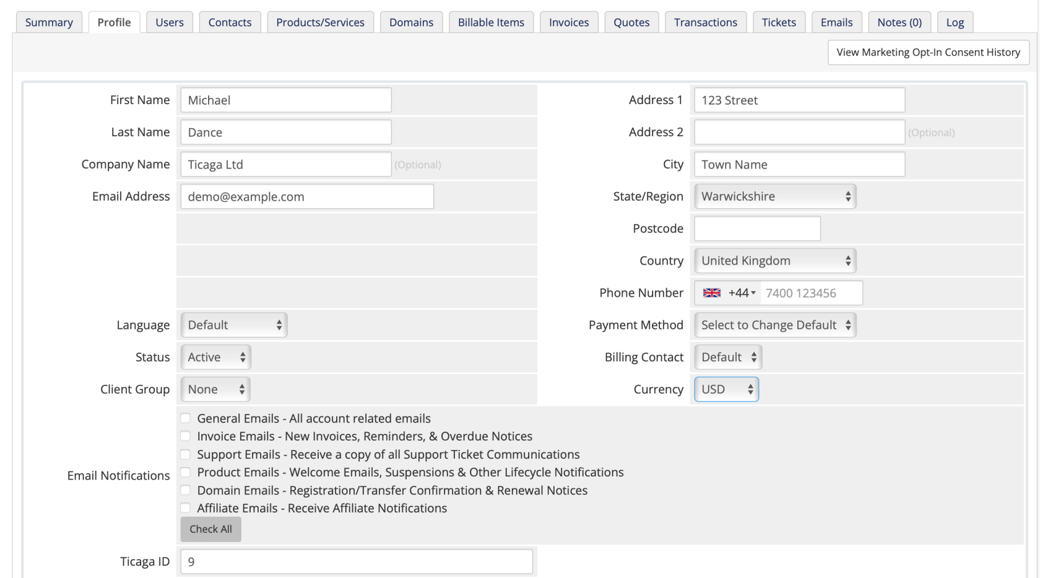Tick the Invoice Emails checkbox
Image resolution: width=1040 pixels, height=578 pixels.
coord(185,436)
